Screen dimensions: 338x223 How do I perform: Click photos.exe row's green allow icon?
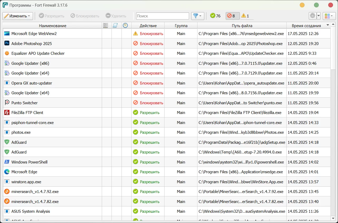pos(136,132)
